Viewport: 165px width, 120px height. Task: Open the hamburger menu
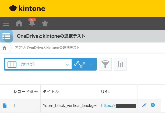pos(6,23)
